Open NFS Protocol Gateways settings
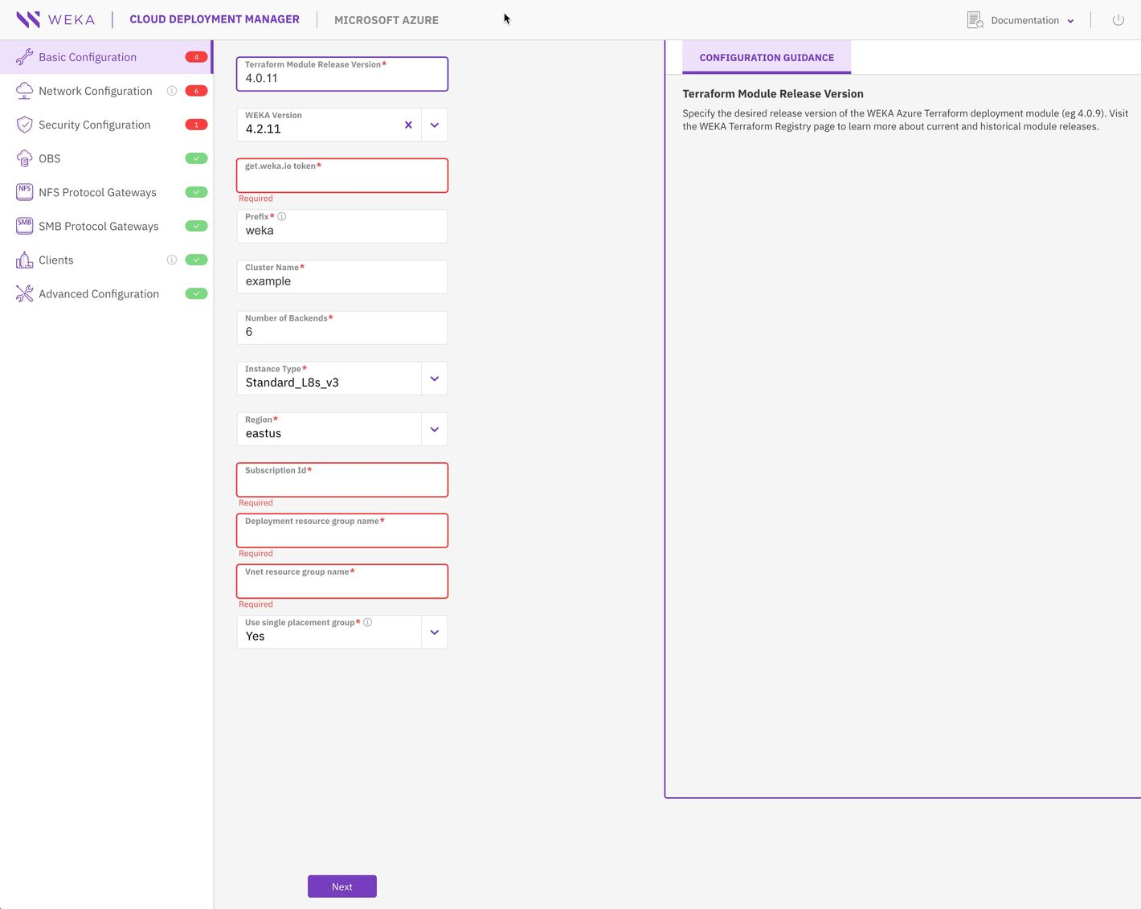Image resolution: width=1141 pixels, height=909 pixels. 97,192
